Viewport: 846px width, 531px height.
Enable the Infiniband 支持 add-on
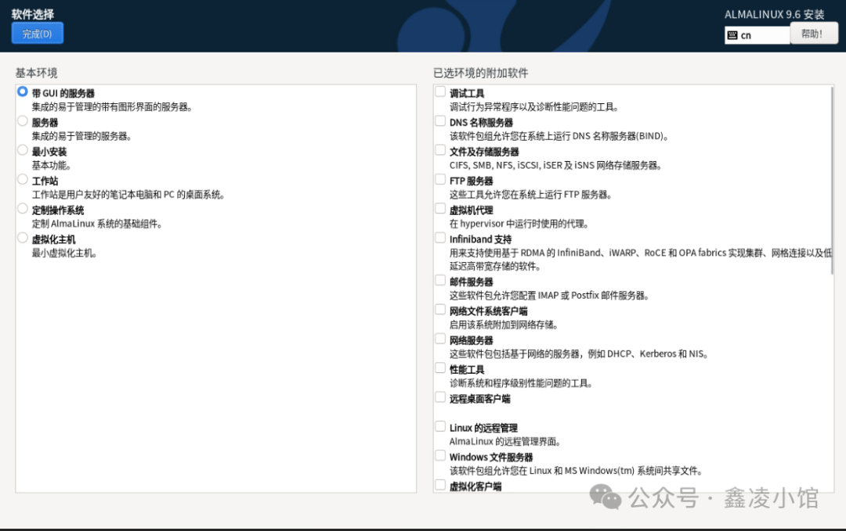[440, 238]
